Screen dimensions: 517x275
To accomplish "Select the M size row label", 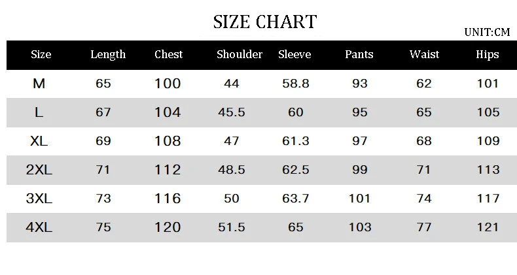I will [39, 84].
